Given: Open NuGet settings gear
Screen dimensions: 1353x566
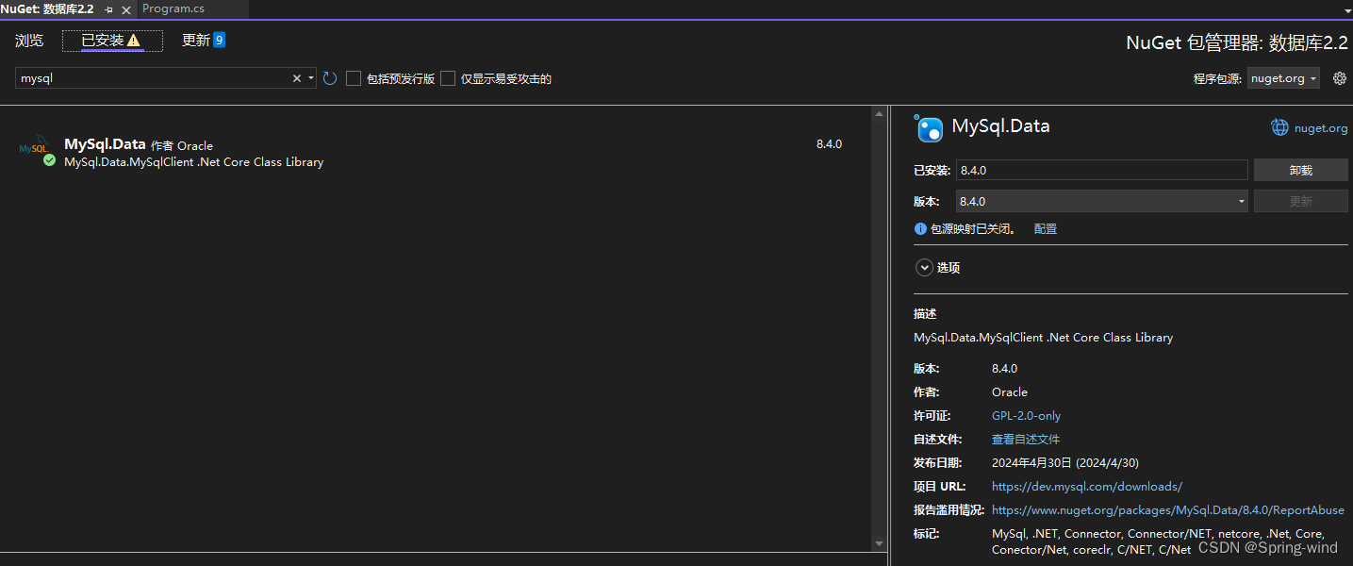Looking at the screenshot, I should click(1339, 78).
